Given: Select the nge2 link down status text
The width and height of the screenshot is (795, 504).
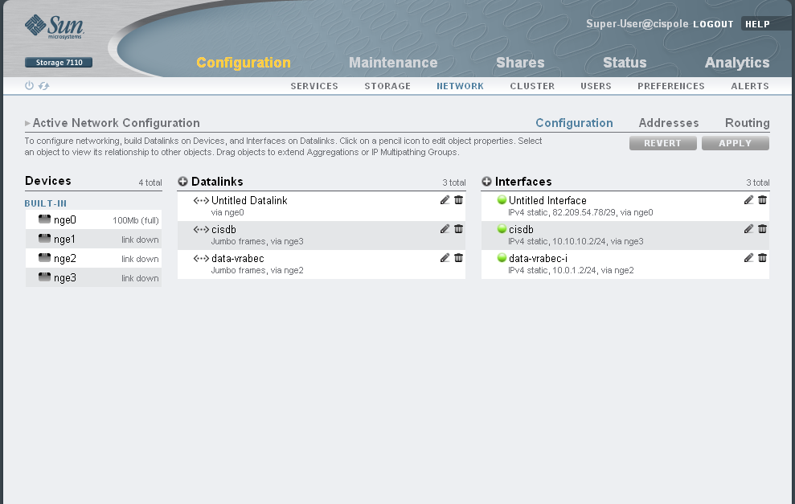Looking at the screenshot, I should tap(140, 259).
